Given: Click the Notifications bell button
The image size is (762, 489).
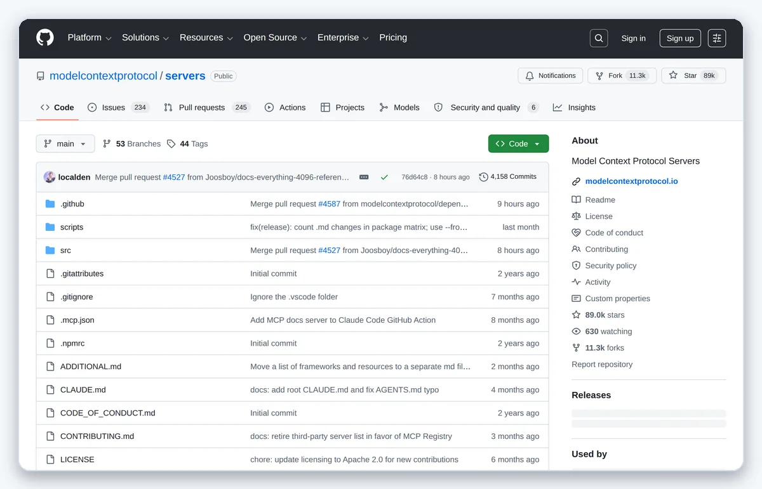Looking at the screenshot, I should 550,75.
